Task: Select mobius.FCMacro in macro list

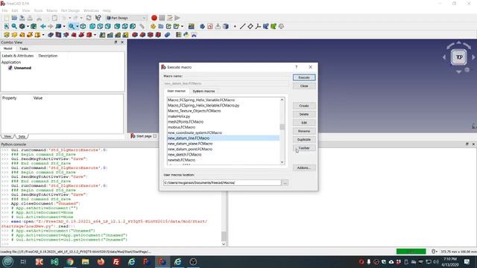Action: pos(223,127)
